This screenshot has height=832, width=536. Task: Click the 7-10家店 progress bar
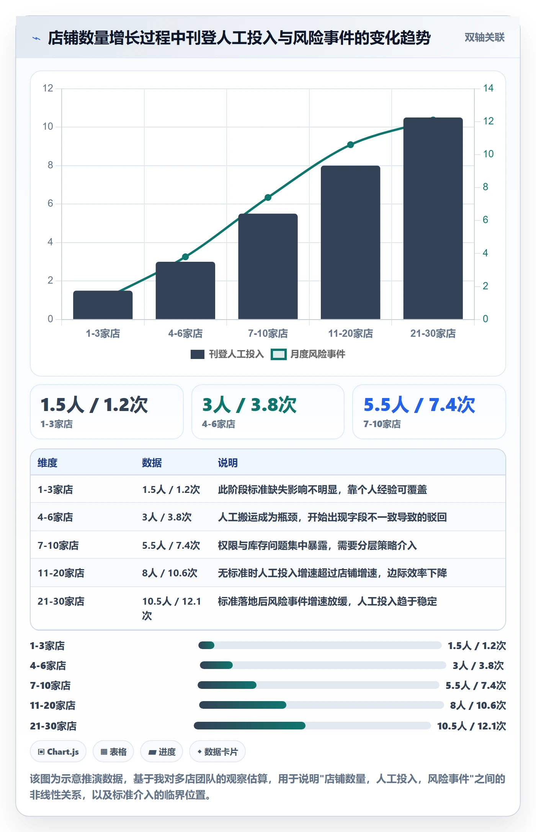click(319, 685)
